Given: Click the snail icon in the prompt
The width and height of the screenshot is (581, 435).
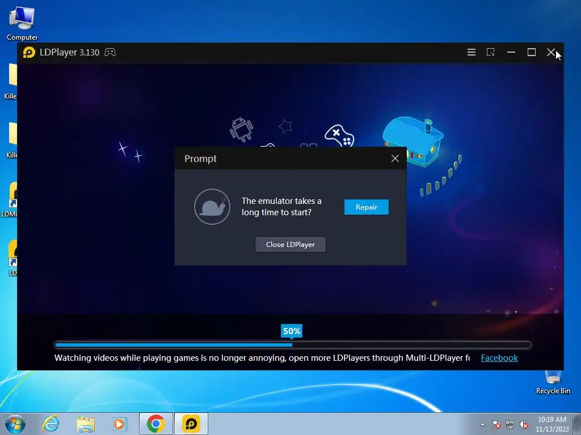Looking at the screenshot, I should [x=212, y=207].
